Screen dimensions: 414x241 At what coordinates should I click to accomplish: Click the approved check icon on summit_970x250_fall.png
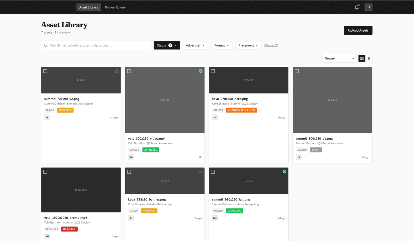[284, 171]
